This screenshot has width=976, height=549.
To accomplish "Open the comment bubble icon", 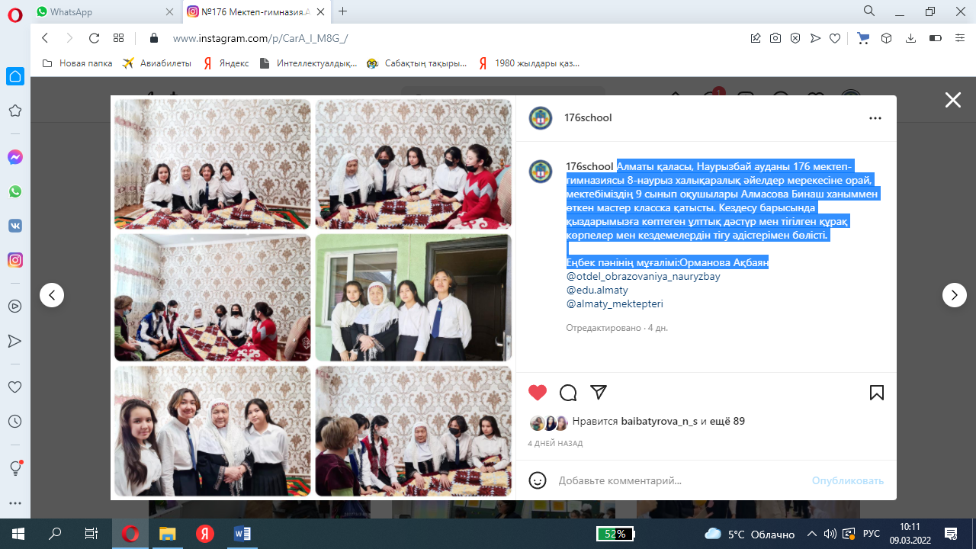I will click(568, 393).
